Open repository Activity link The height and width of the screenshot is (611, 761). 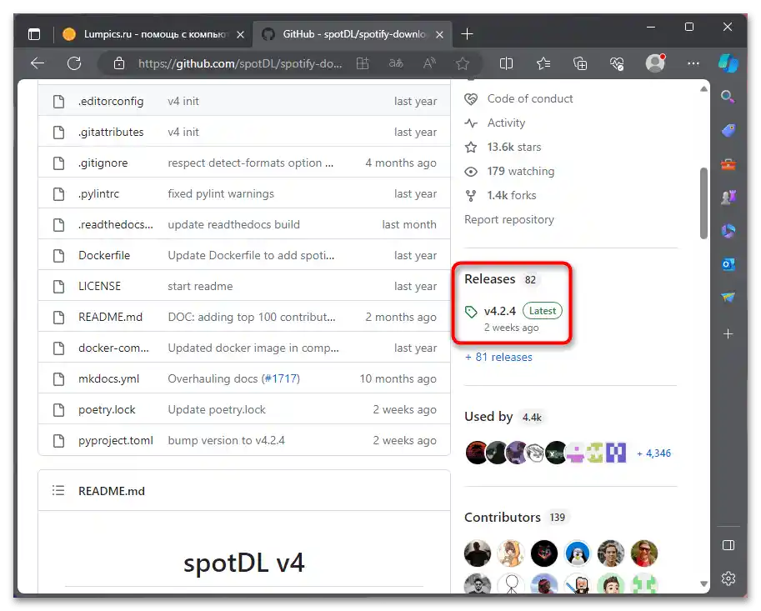coord(506,123)
